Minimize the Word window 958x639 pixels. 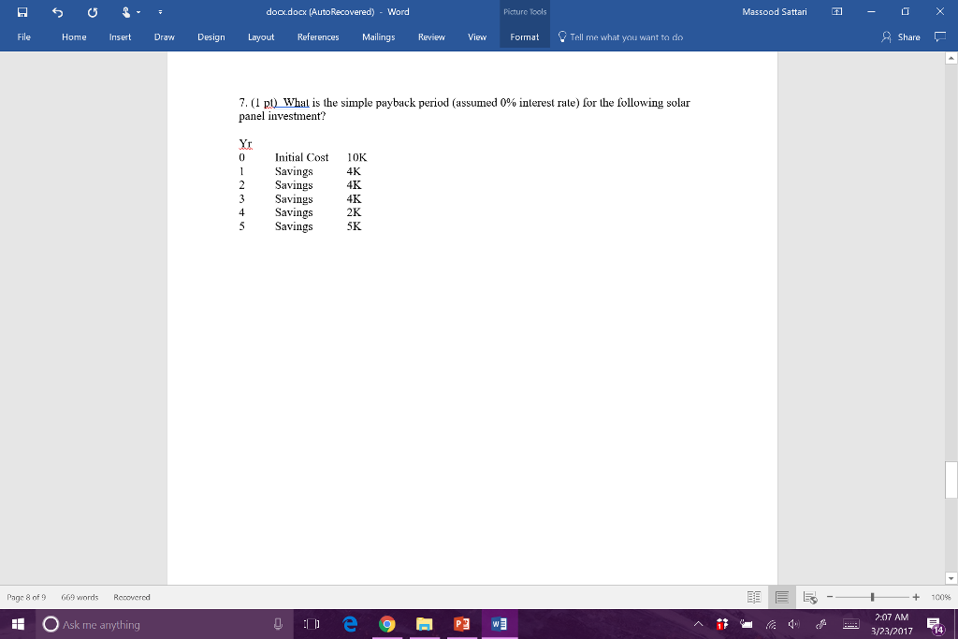click(x=871, y=11)
